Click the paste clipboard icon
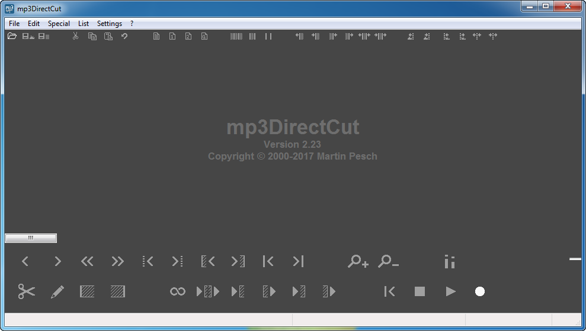Image resolution: width=586 pixels, height=331 pixels. 108,36
